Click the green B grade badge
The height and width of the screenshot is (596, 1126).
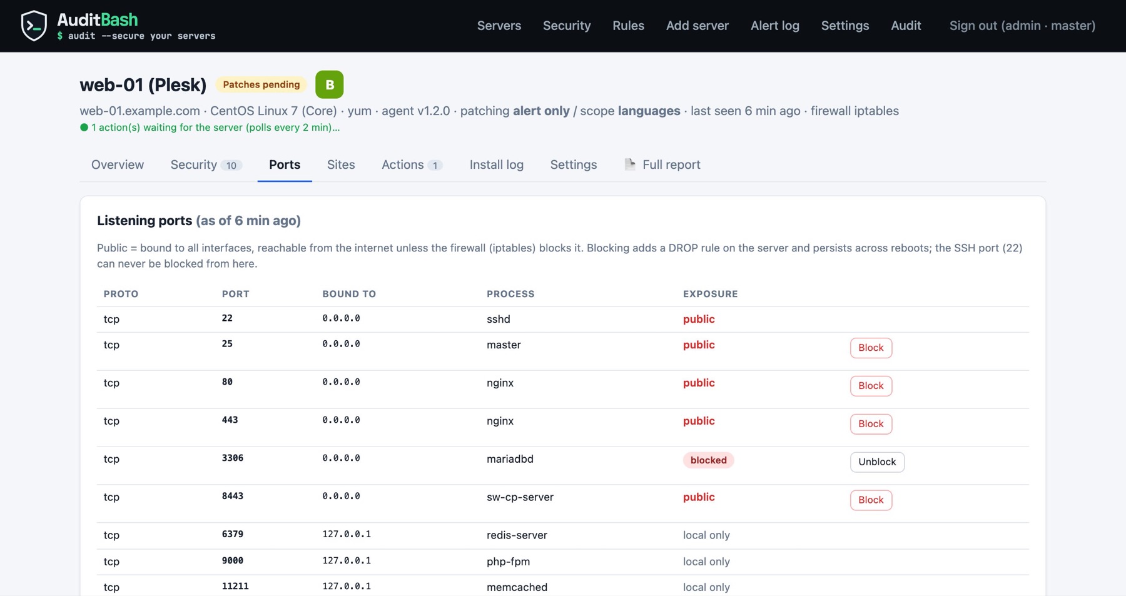tap(329, 84)
